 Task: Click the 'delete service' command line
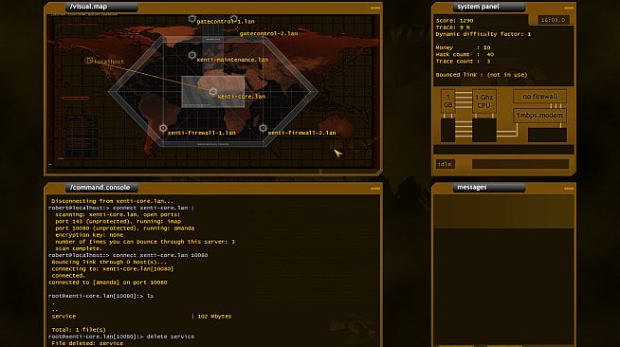point(121,337)
